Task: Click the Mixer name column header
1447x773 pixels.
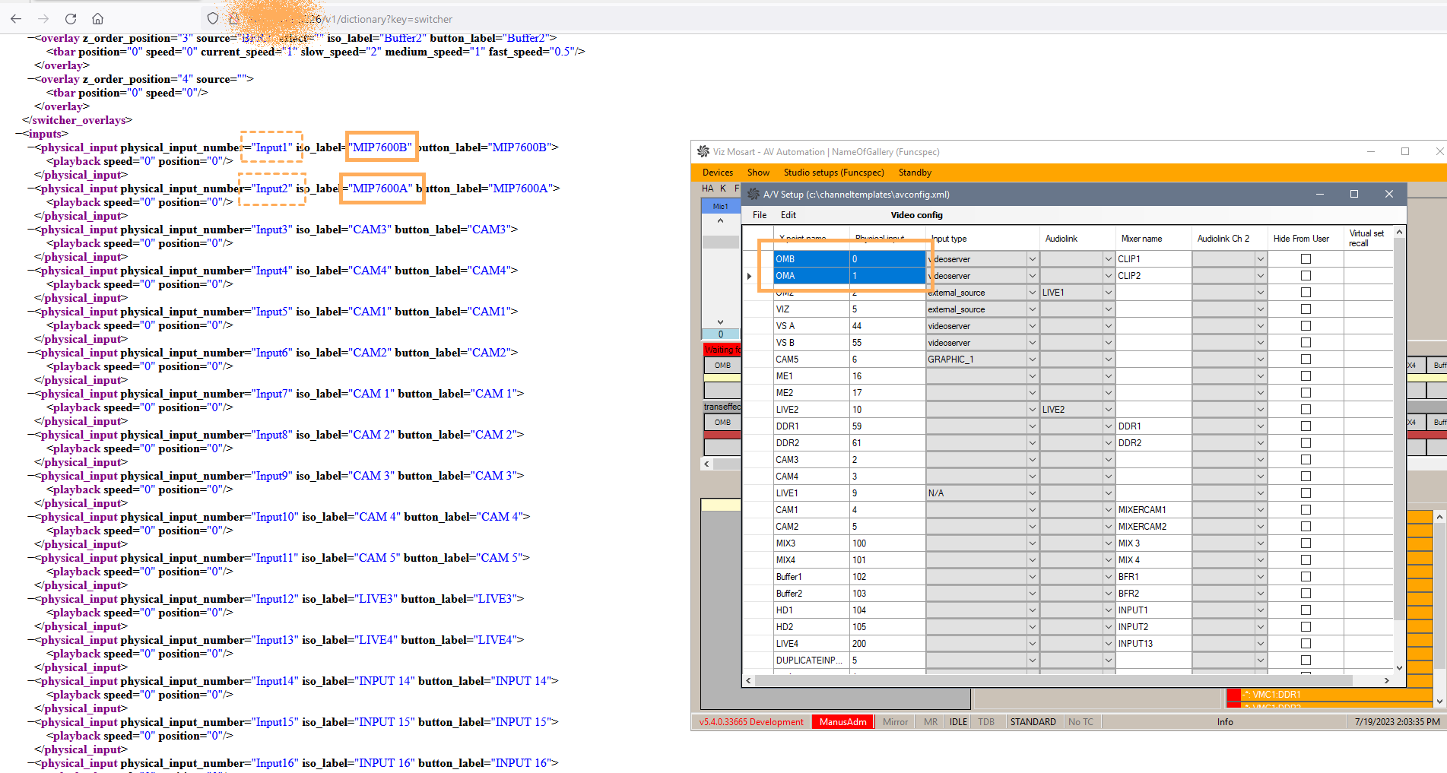Action: pyautogui.click(x=1153, y=239)
